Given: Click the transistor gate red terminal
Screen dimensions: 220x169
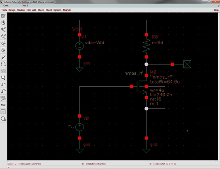Looking at the screenshot, I should (132, 86).
